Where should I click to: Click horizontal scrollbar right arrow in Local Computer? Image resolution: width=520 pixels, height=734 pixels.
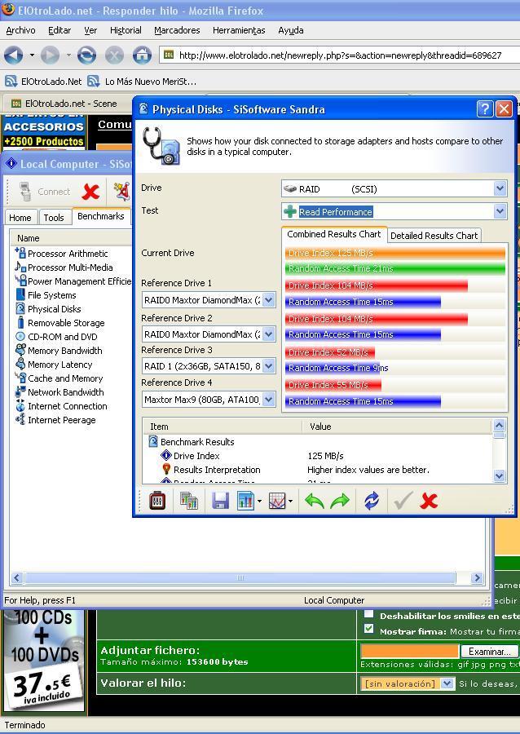click(477, 577)
